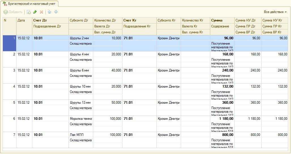Click the bold sum 96,00 cell
The height and width of the screenshot is (154, 291).
[222, 38]
